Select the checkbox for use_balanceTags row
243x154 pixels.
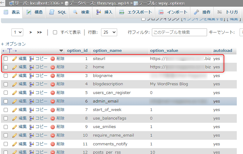pyautogui.click(x=6, y=118)
